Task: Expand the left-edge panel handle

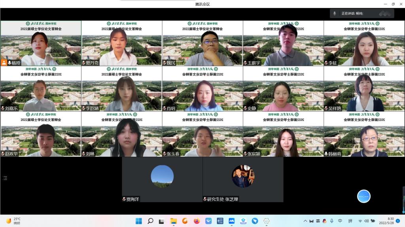Action: click(5, 178)
